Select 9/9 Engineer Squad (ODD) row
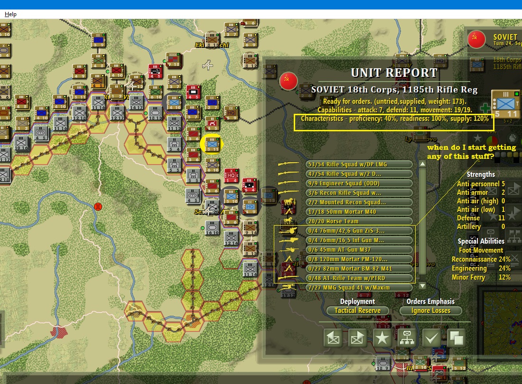 pos(359,183)
